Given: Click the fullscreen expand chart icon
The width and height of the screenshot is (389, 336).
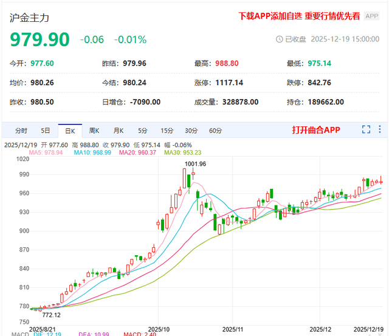Looking at the screenshot, I should [366, 129].
